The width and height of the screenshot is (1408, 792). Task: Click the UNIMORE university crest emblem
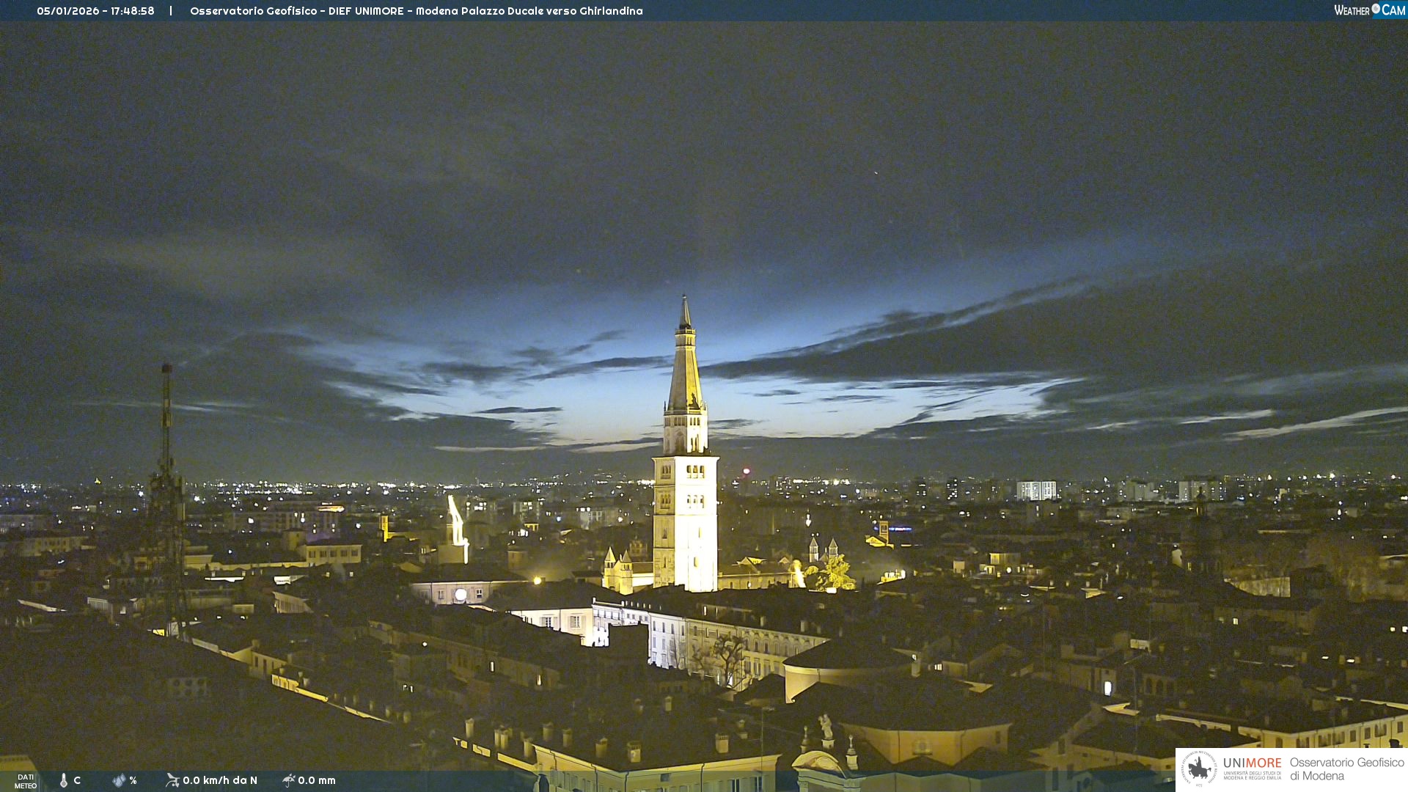pyautogui.click(x=1199, y=769)
